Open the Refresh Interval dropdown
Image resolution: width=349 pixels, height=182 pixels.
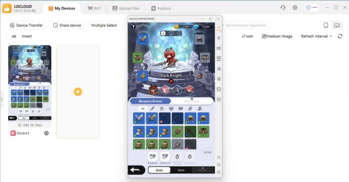coord(316,36)
